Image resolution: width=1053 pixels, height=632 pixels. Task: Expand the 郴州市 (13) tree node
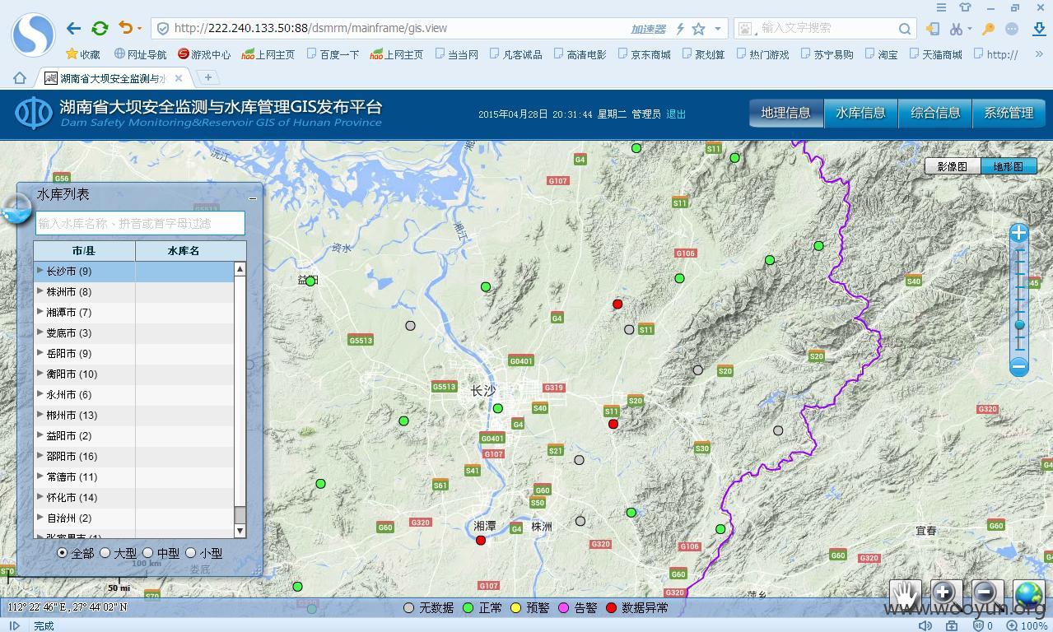[x=40, y=414]
